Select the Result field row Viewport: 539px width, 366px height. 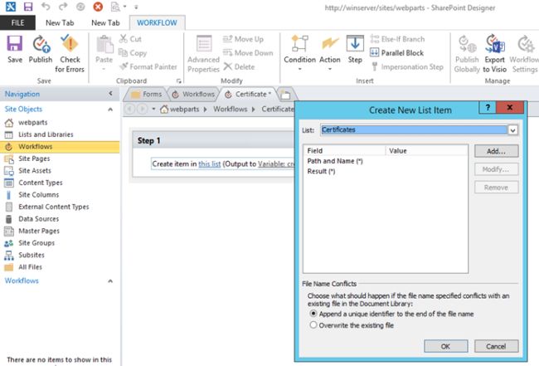tap(385, 171)
